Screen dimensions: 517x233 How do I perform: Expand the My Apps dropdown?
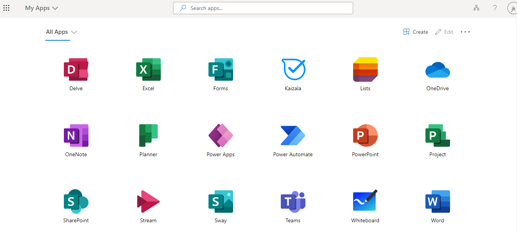tap(42, 8)
